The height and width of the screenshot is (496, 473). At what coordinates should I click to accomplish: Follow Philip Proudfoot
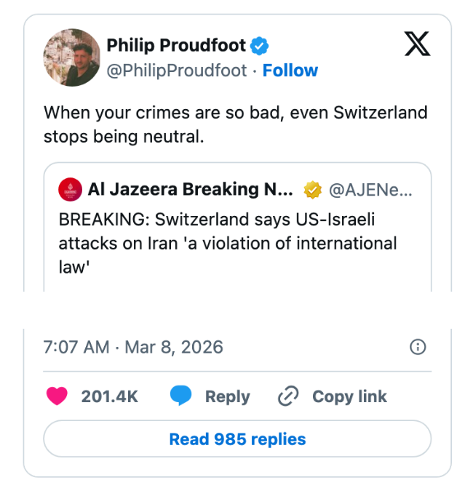290,71
